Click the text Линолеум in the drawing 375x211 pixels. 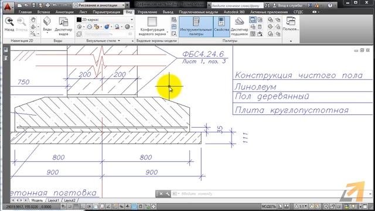pyautogui.click(x=255, y=87)
